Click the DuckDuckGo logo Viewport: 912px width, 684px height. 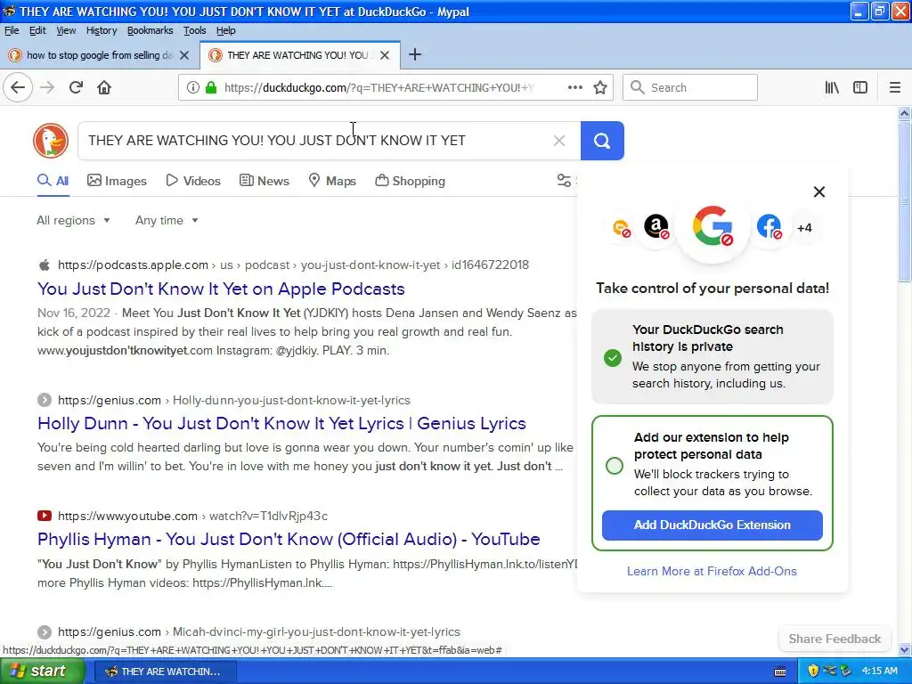(x=51, y=141)
